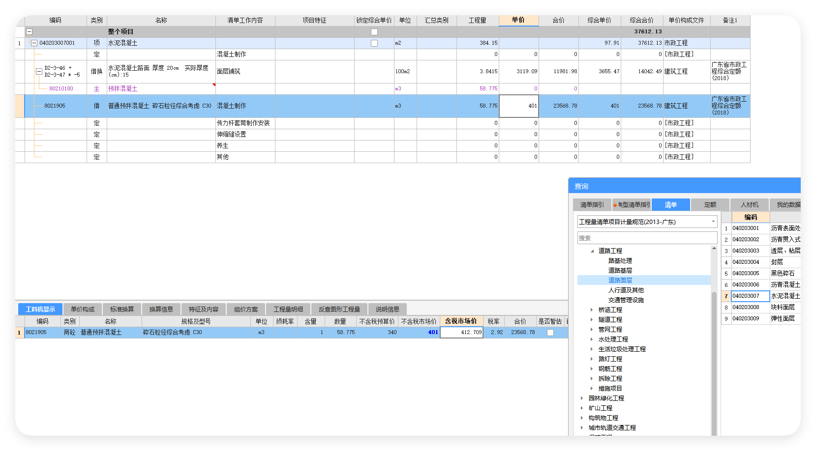Select 钢筋工程 in the tree
The width and height of the screenshot is (816, 451).
(x=610, y=369)
